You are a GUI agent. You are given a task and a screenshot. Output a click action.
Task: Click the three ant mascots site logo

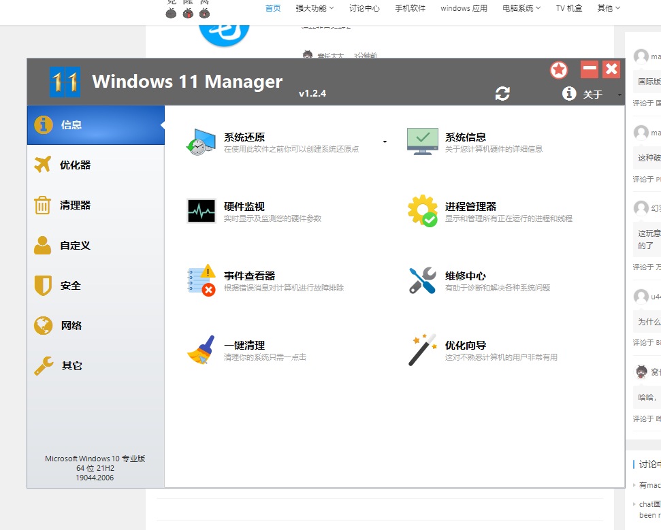[188, 10]
